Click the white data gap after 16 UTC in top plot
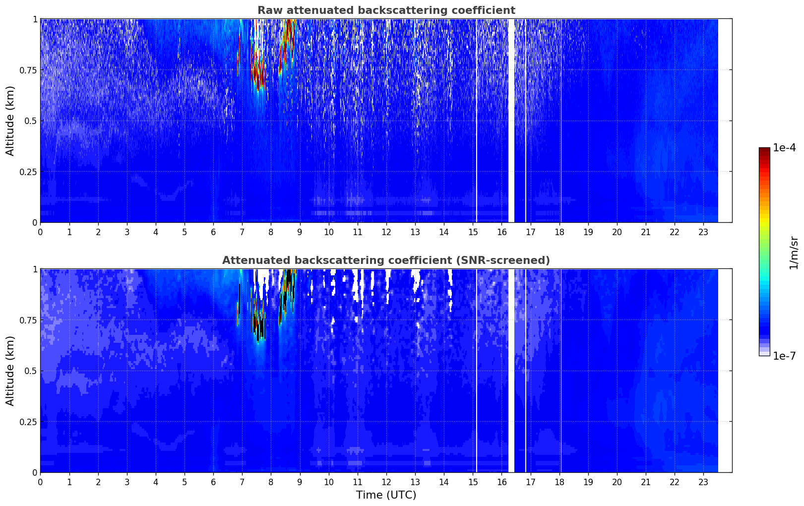The image size is (804, 506). pos(511,121)
